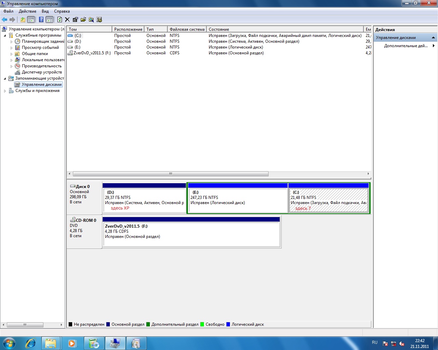Open Help via the question mark icon

point(41,19)
